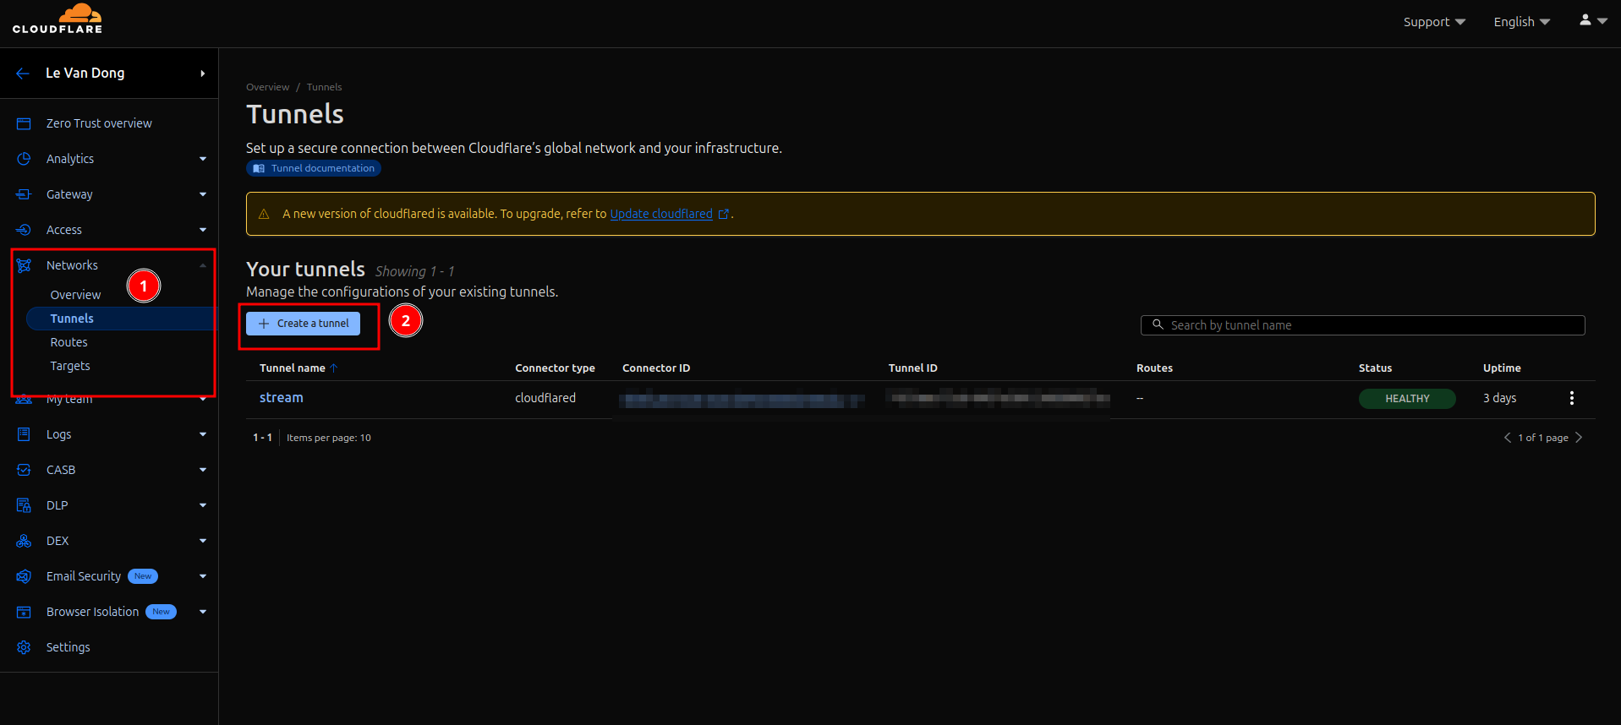Click the back arrow beside Le Van Dong
Viewport: 1621px width, 725px height.
(x=23, y=74)
